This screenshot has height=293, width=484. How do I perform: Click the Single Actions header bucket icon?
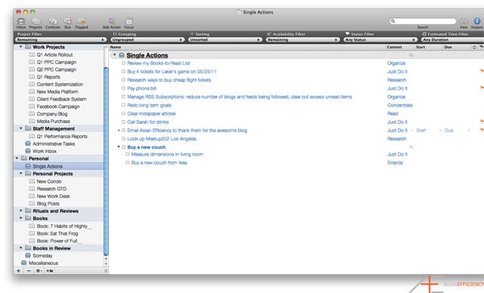(122, 55)
